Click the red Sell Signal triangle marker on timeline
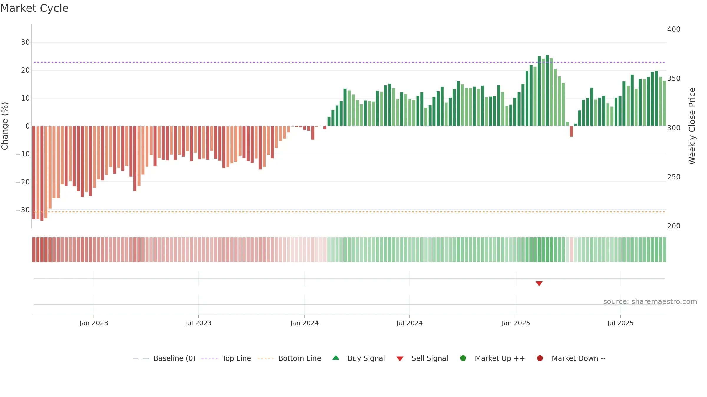This screenshot has height=397, width=707. [x=539, y=283]
